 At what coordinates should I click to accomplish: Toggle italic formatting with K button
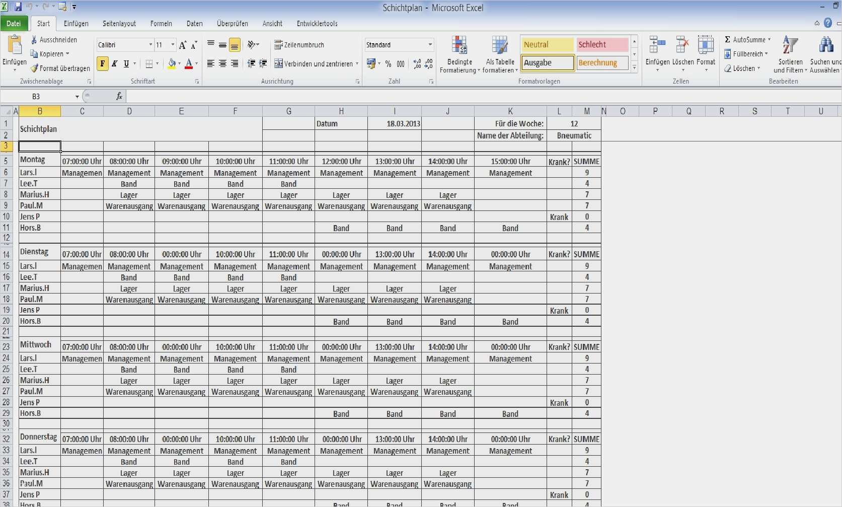pyautogui.click(x=114, y=64)
